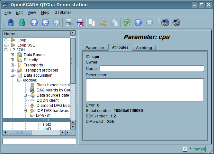Click the roman user button
This screenshot has width=214, height=154.
pyautogui.click(x=199, y=149)
